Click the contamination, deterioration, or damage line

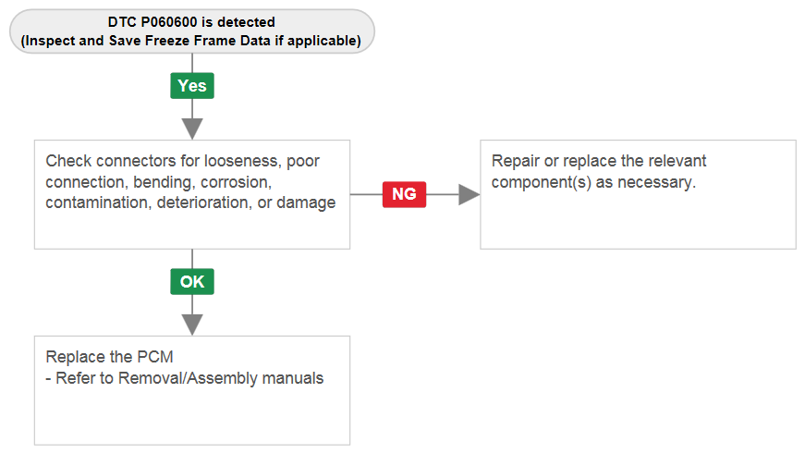point(190,202)
